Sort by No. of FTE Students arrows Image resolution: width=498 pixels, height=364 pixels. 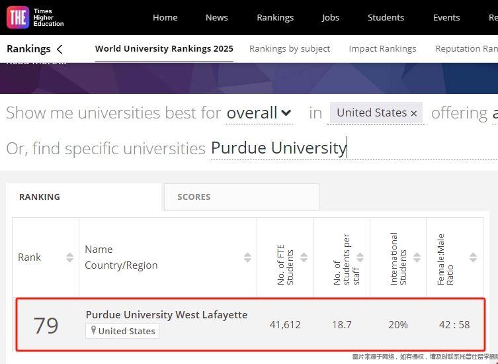[304, 257]
